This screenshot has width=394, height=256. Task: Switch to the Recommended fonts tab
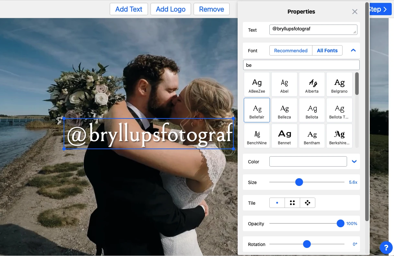[x=290, y=50]
